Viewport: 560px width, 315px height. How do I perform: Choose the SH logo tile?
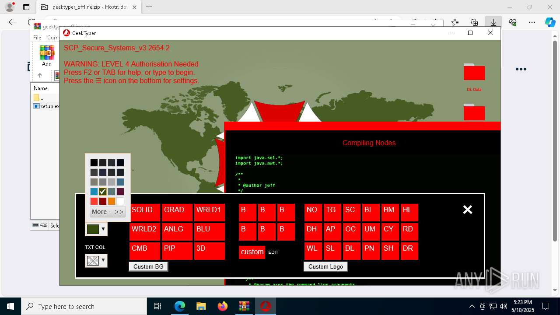(390, 251)
